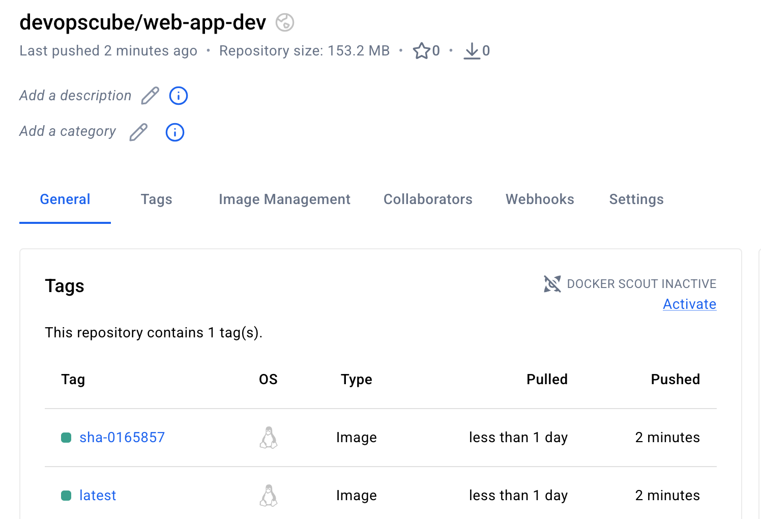
Task: Star the devopscube/web-app-dev repository
Action: coord(422,50)
